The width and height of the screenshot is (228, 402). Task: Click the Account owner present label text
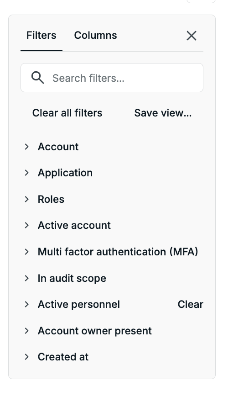pyautogui.click(x=95, y=331)
